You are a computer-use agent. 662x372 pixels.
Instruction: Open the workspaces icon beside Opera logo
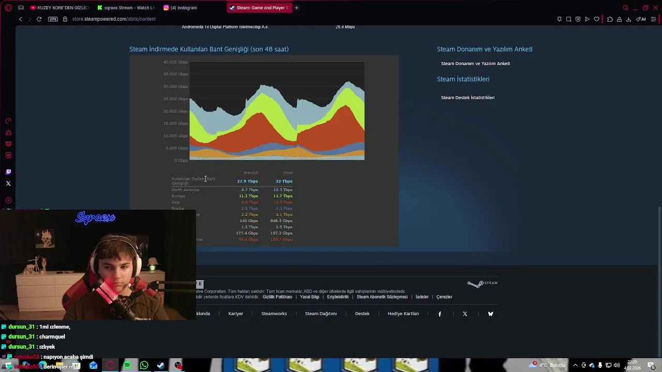[x=21, y=8]
